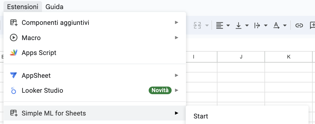Viewport: 315px width, 124px height.
Task: Click the merge cells toolbar icon
Action: tap(197, 25)
